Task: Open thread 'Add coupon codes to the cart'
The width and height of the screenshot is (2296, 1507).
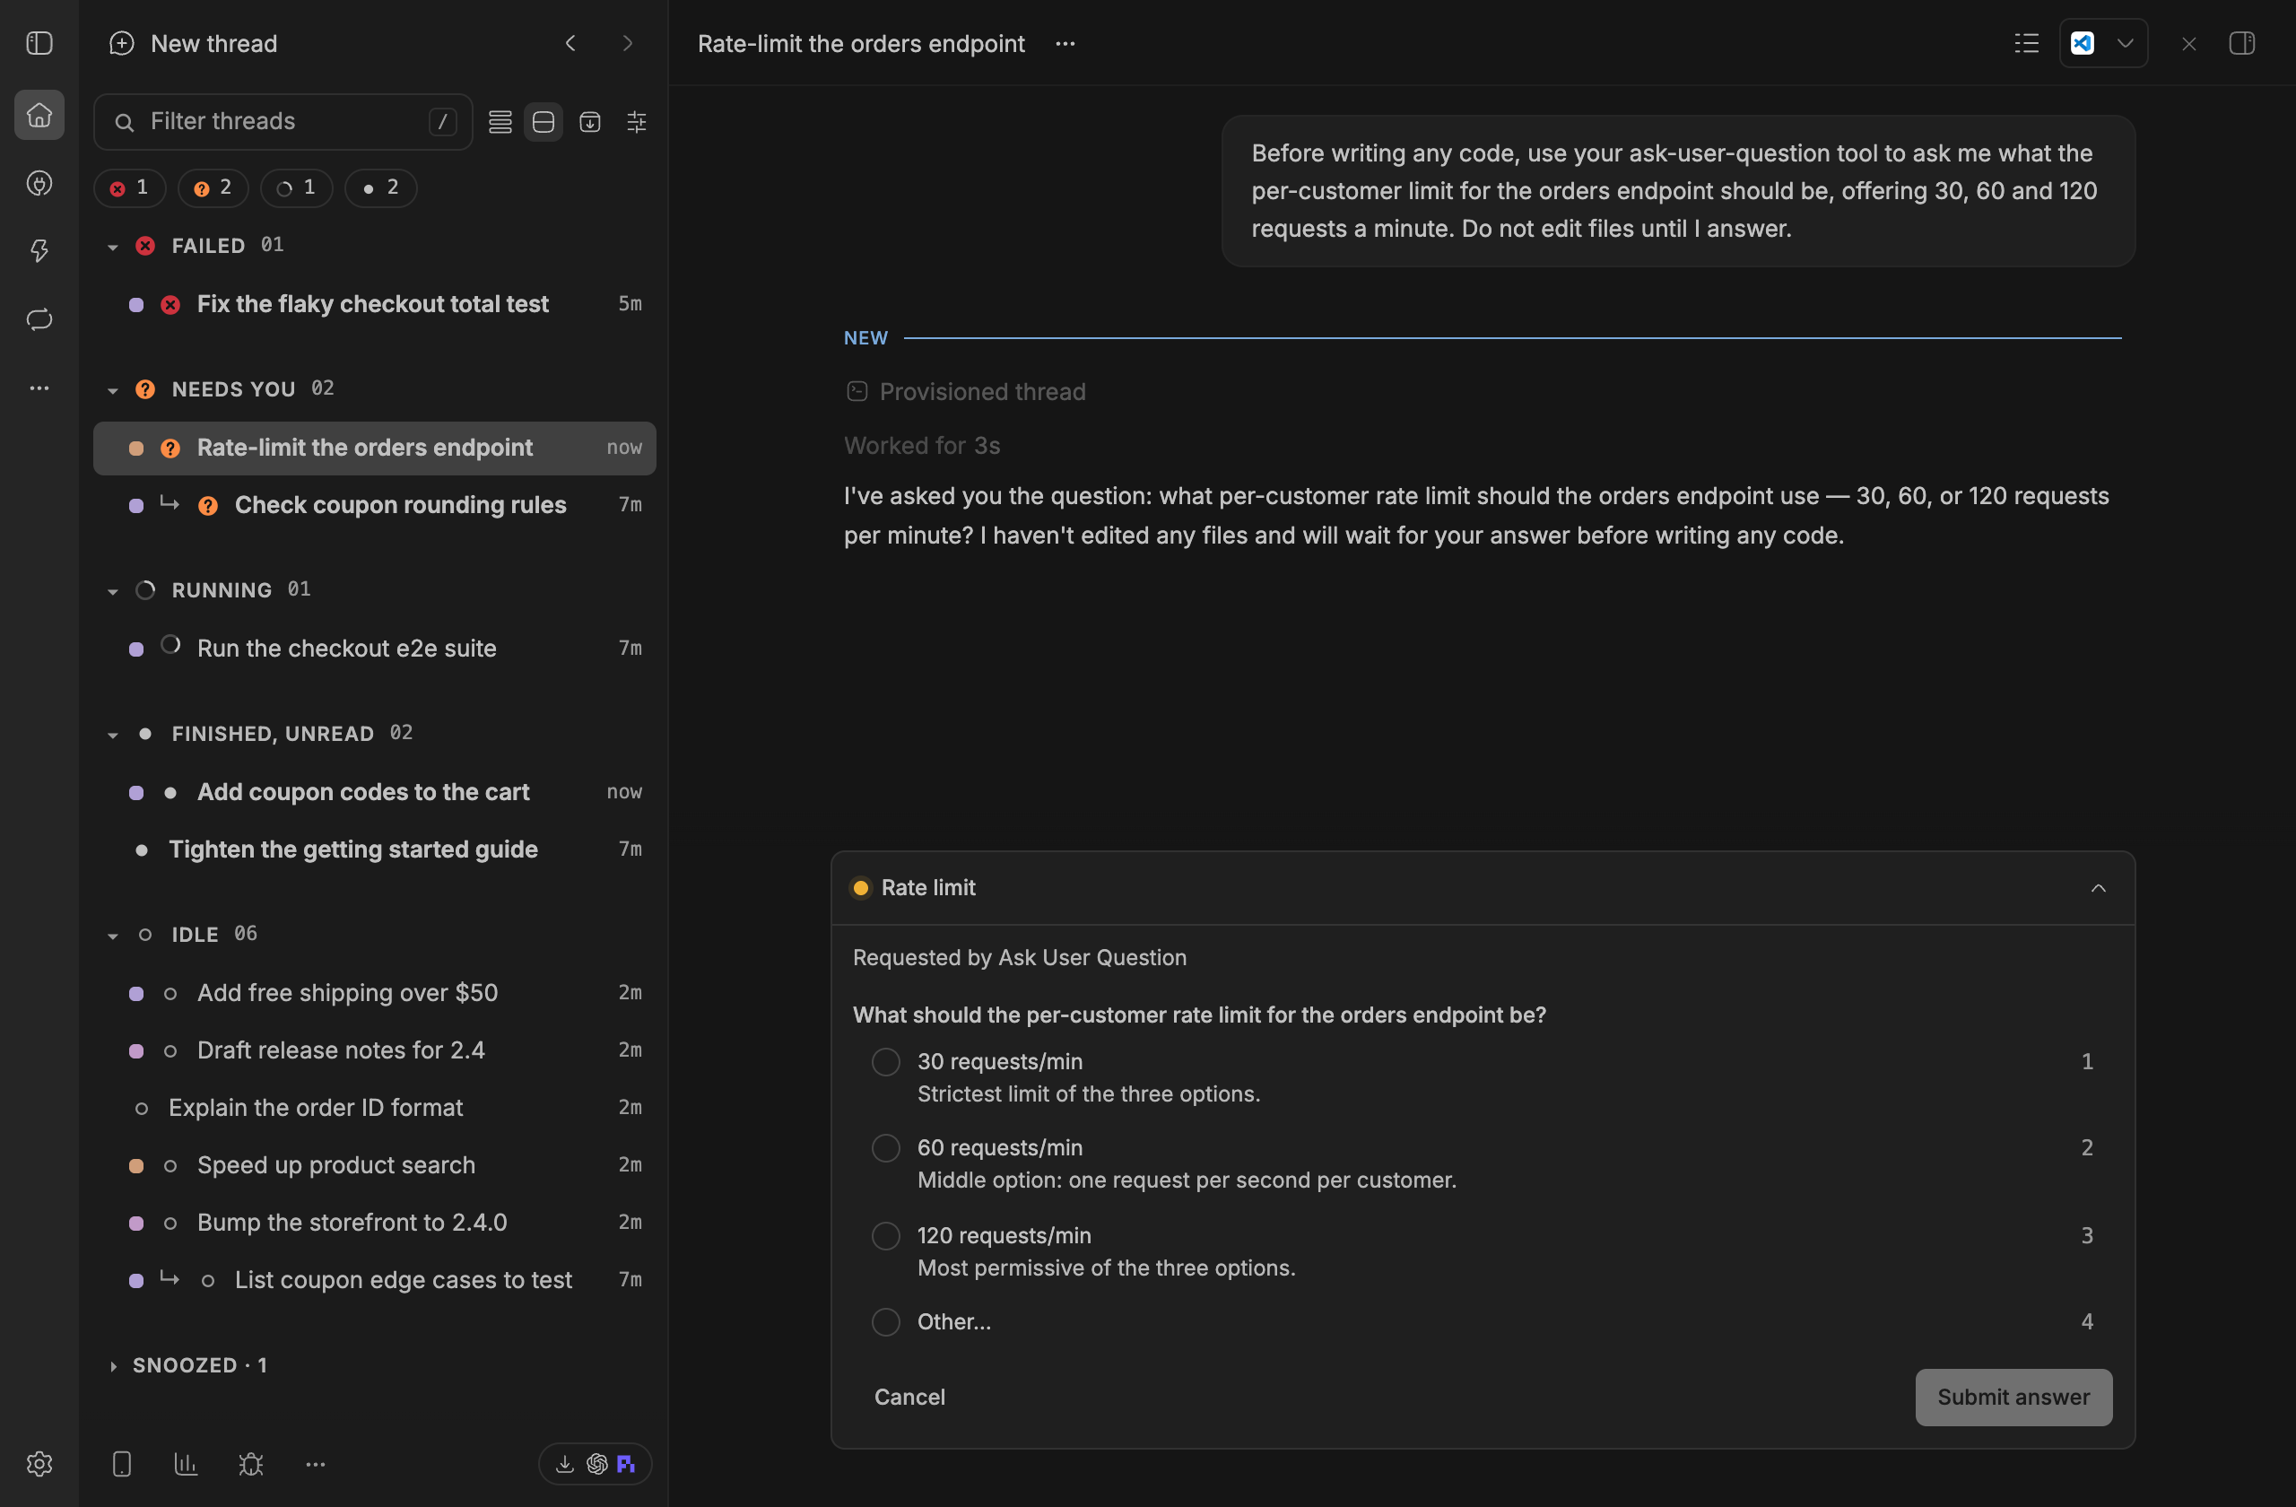Action: pos(374,792)
